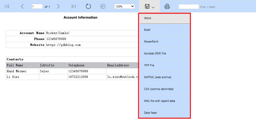Viewport: 256px width, 120px height.
Task: Click the 'of 1' page count text
Action: click(47, 7)
